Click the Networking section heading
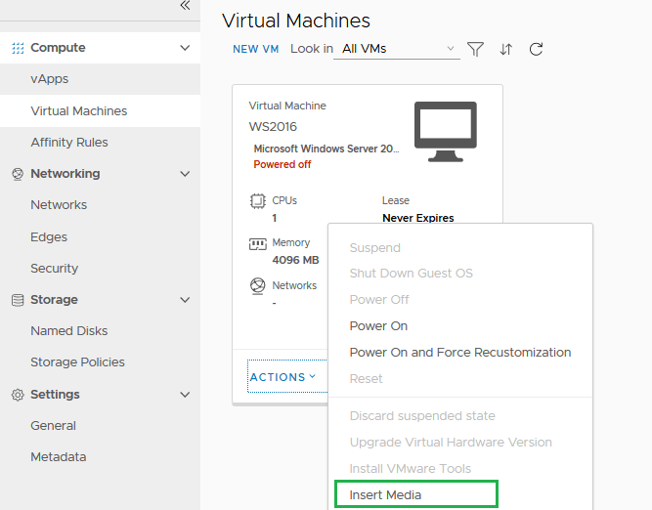Screen dimensions: 652x510 [65, 174]
